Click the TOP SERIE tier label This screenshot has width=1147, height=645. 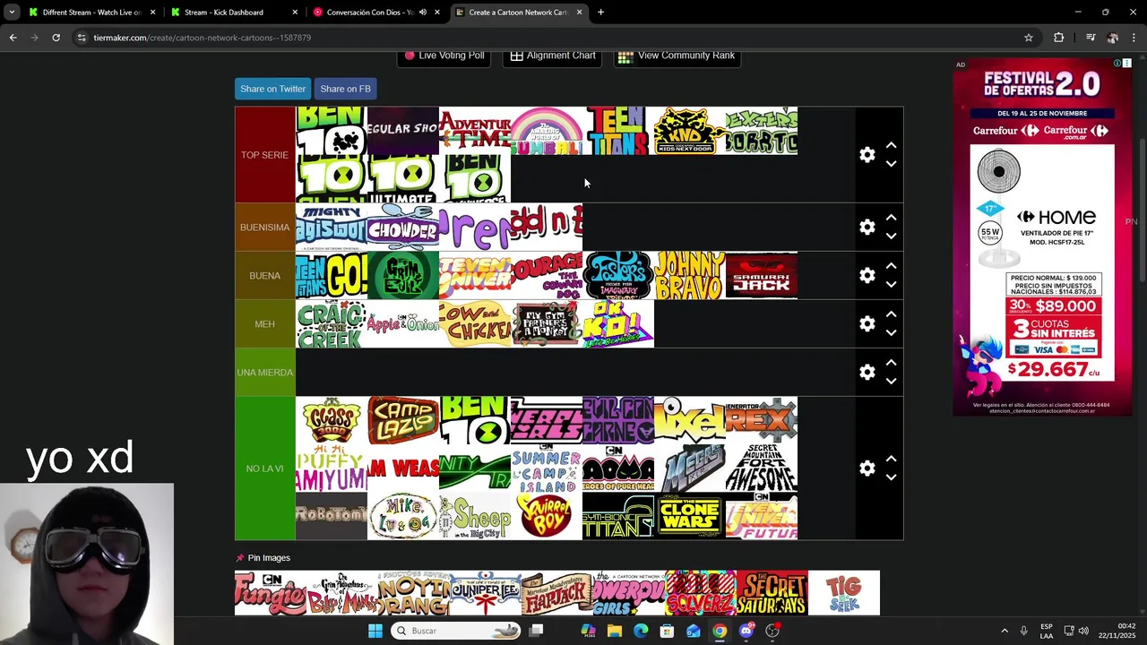tap(264, 155)
